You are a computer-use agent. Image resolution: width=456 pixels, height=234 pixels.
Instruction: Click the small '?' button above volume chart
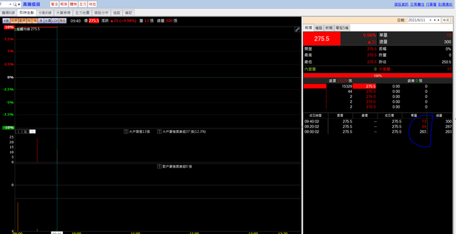tap(18, 132)
